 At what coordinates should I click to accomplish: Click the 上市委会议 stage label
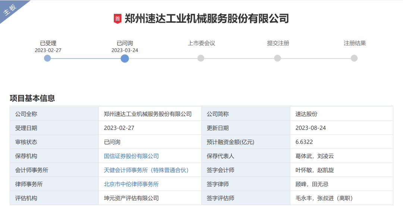(201, 43)
